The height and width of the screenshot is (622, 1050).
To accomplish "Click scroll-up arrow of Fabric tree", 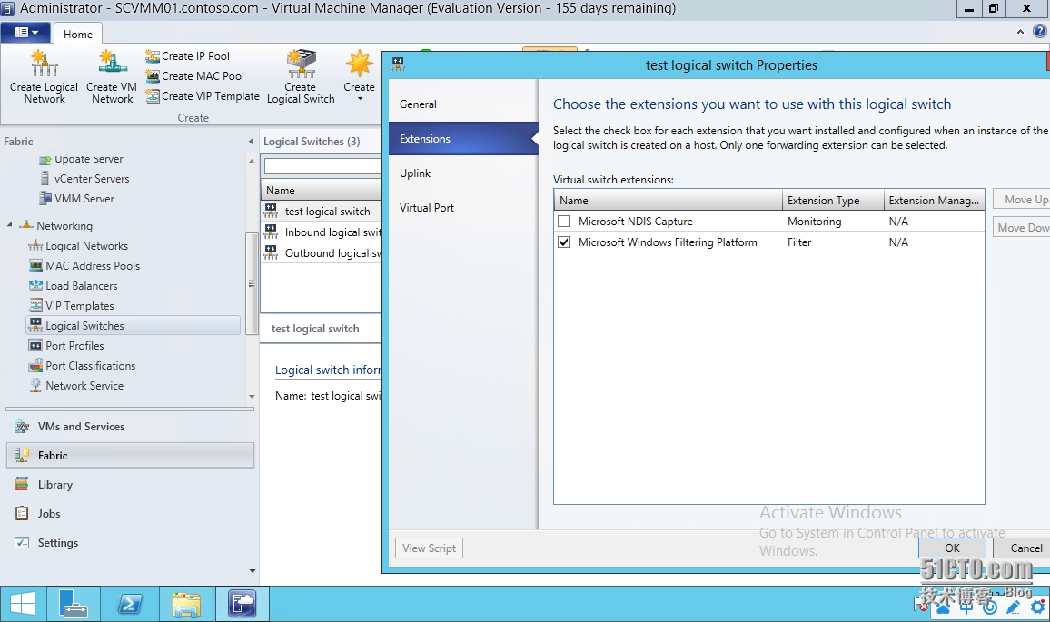I will pos(252,161).
